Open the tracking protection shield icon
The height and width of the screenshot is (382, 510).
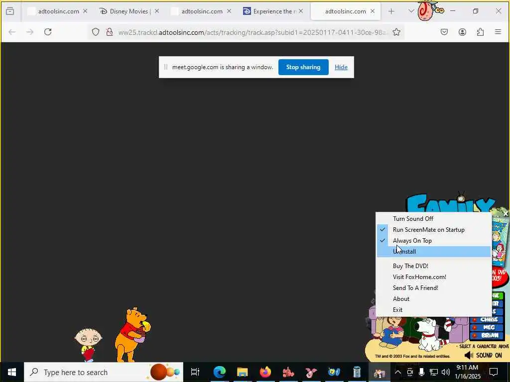point(95,32)
